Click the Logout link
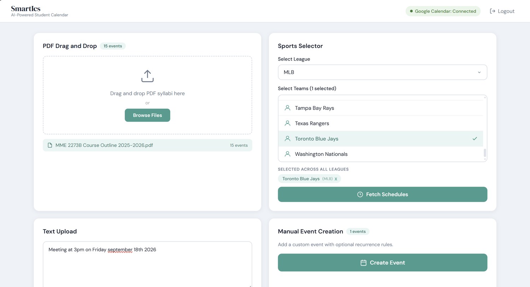This screenshot has width=530, height=287. coord(502,11)
